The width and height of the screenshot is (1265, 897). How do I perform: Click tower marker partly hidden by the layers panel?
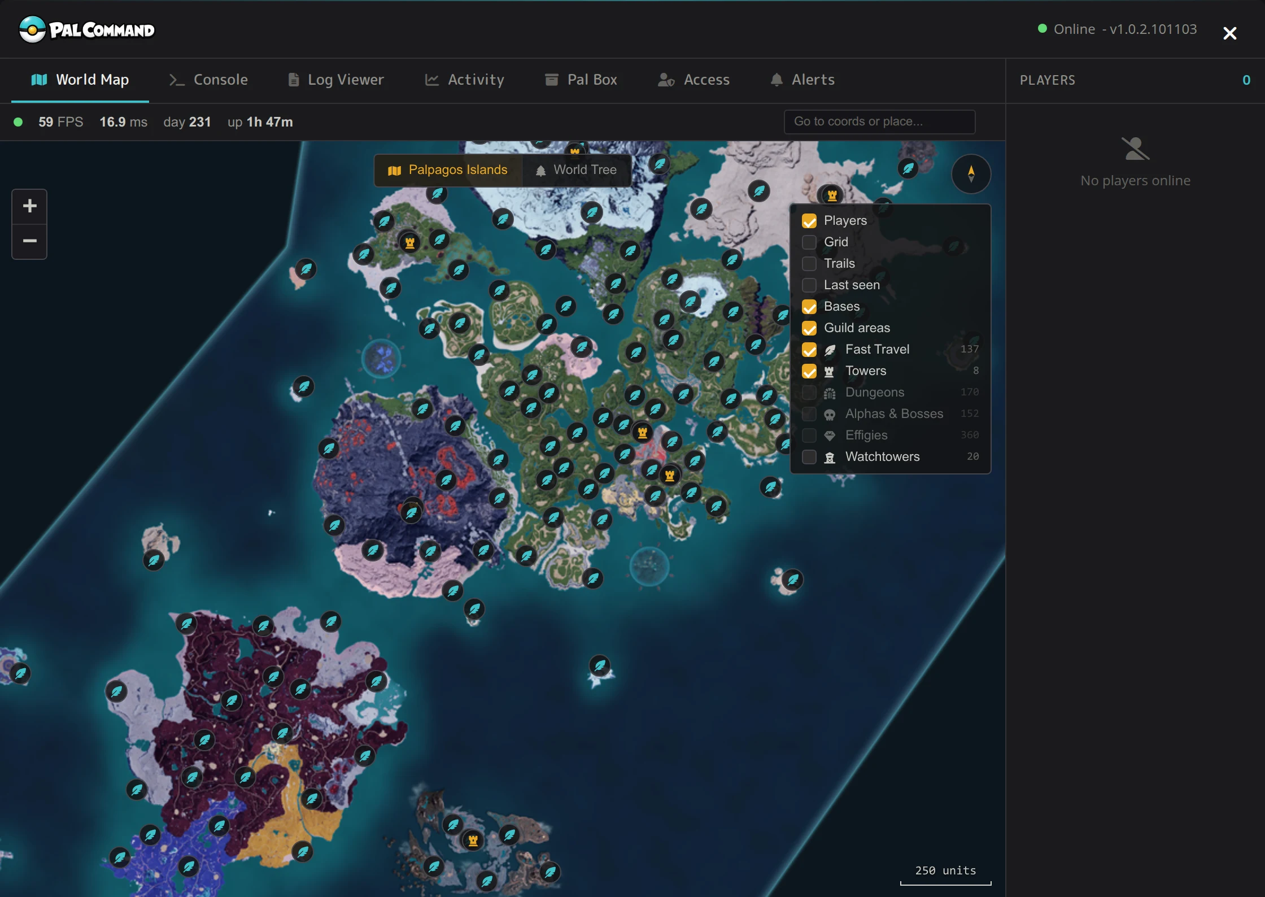point(832,196)
